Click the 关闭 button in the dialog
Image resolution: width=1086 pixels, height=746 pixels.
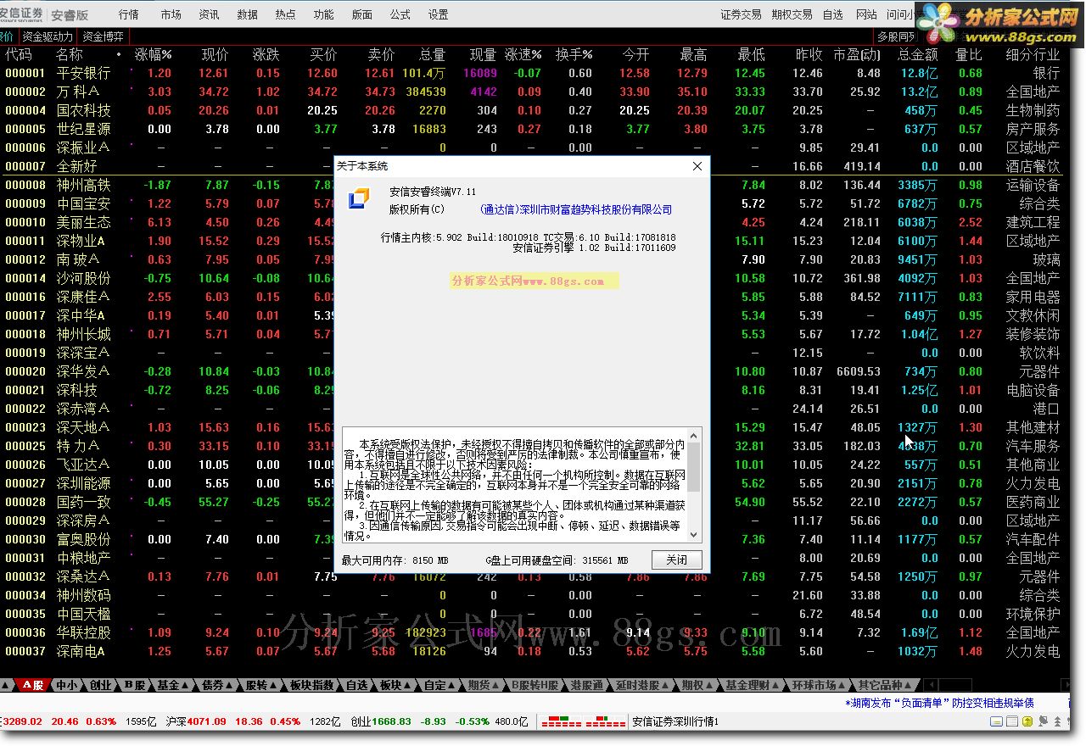tap(676, 560)
